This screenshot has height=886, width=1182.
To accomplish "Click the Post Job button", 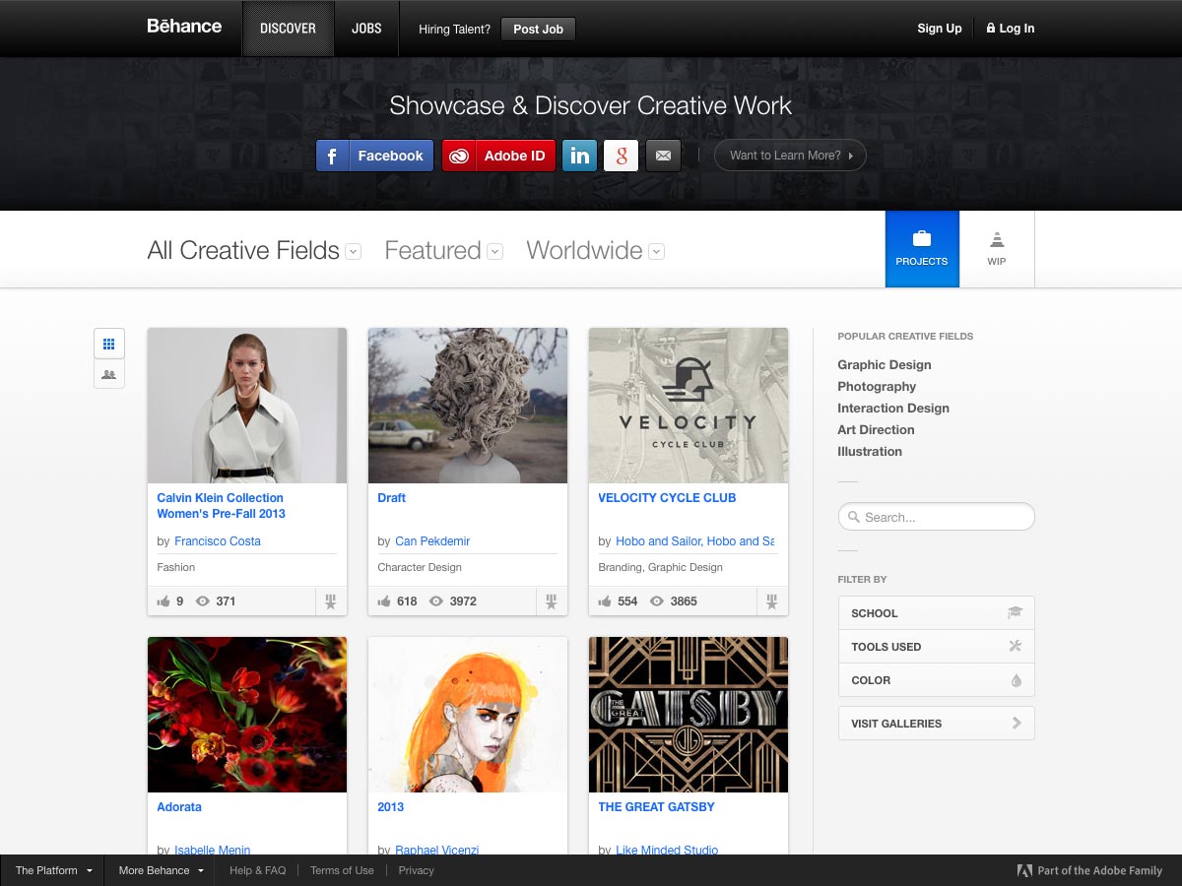I will [x=538, y=30].
